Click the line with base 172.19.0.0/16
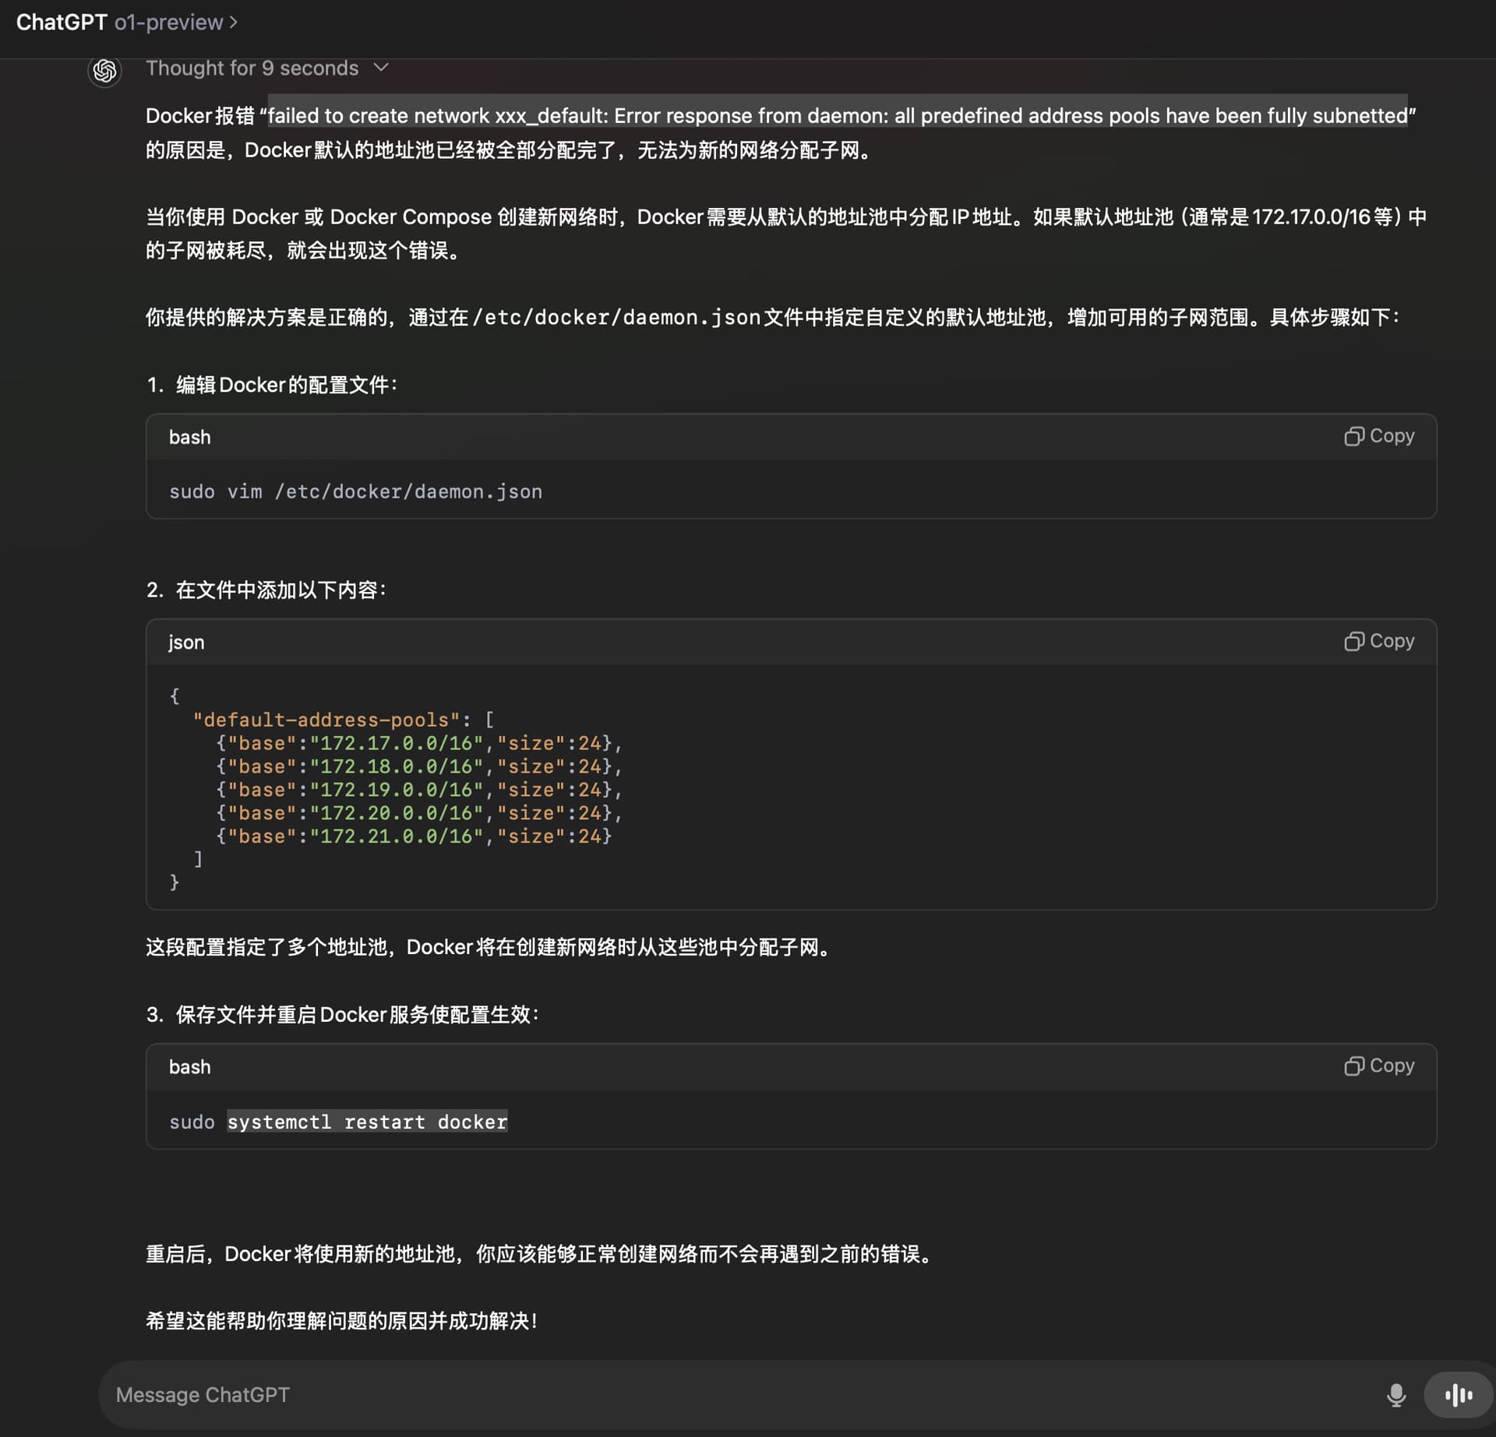The height and width of the screenshot is (1437, 1496). point(419,790)
